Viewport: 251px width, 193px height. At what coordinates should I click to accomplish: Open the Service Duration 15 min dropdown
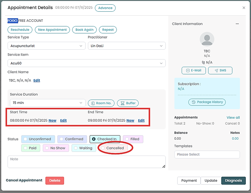46,103
